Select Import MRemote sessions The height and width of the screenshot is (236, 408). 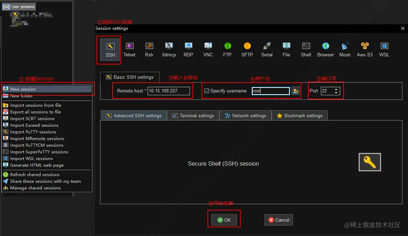tap(47, 139)
